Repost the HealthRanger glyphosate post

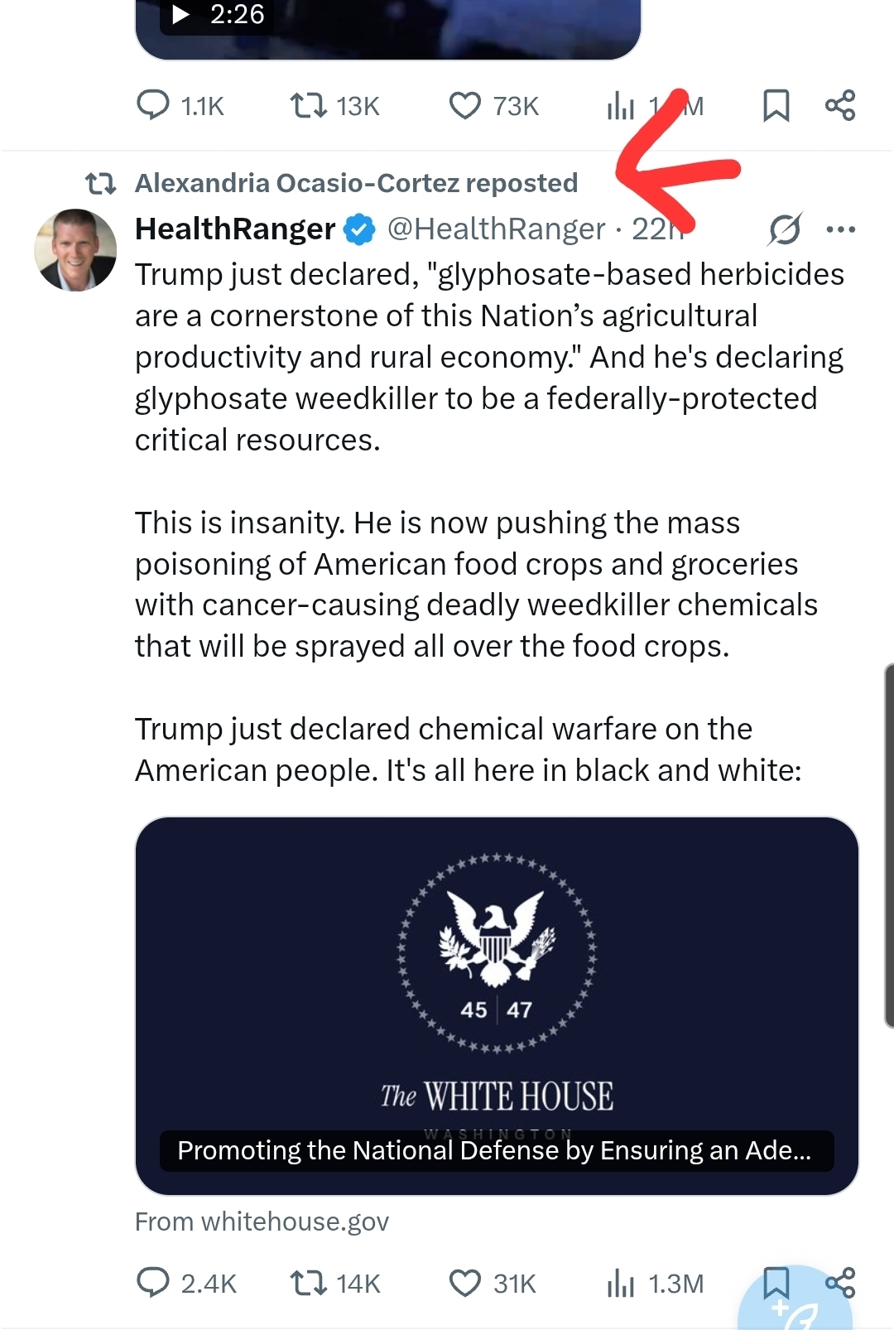(308, 1283)
